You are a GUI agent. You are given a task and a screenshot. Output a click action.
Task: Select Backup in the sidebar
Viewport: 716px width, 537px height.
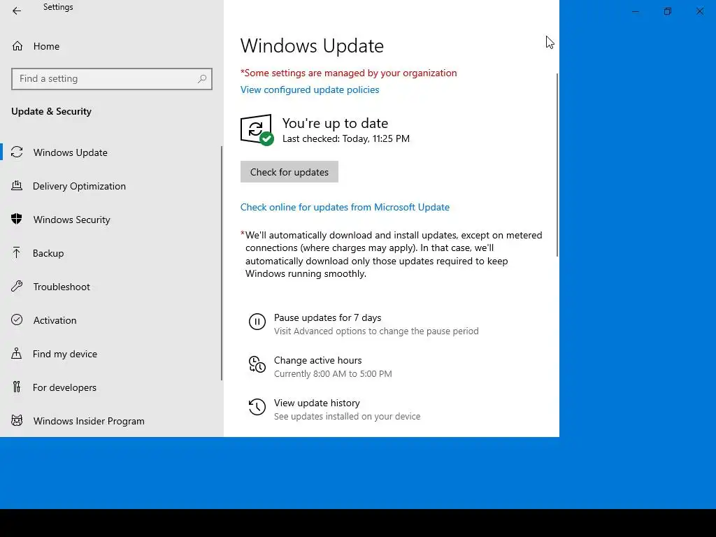(48, 253)
